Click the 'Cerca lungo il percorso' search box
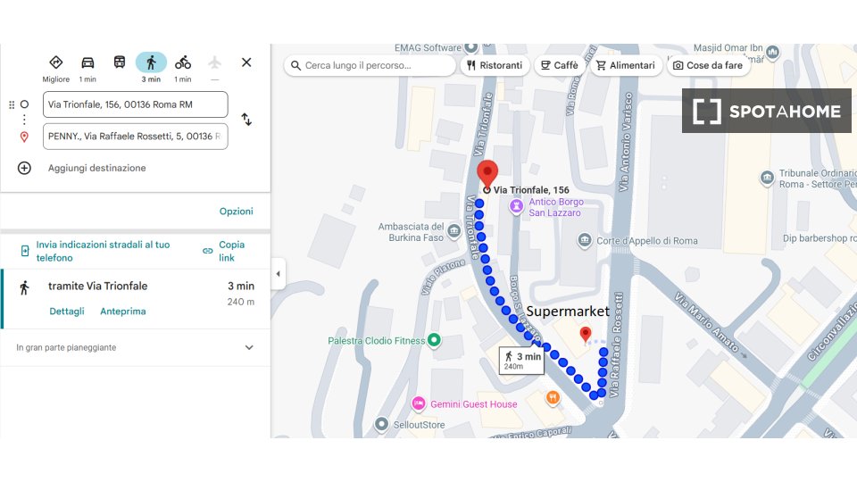The image size is (857, 482). click(377, 65)
